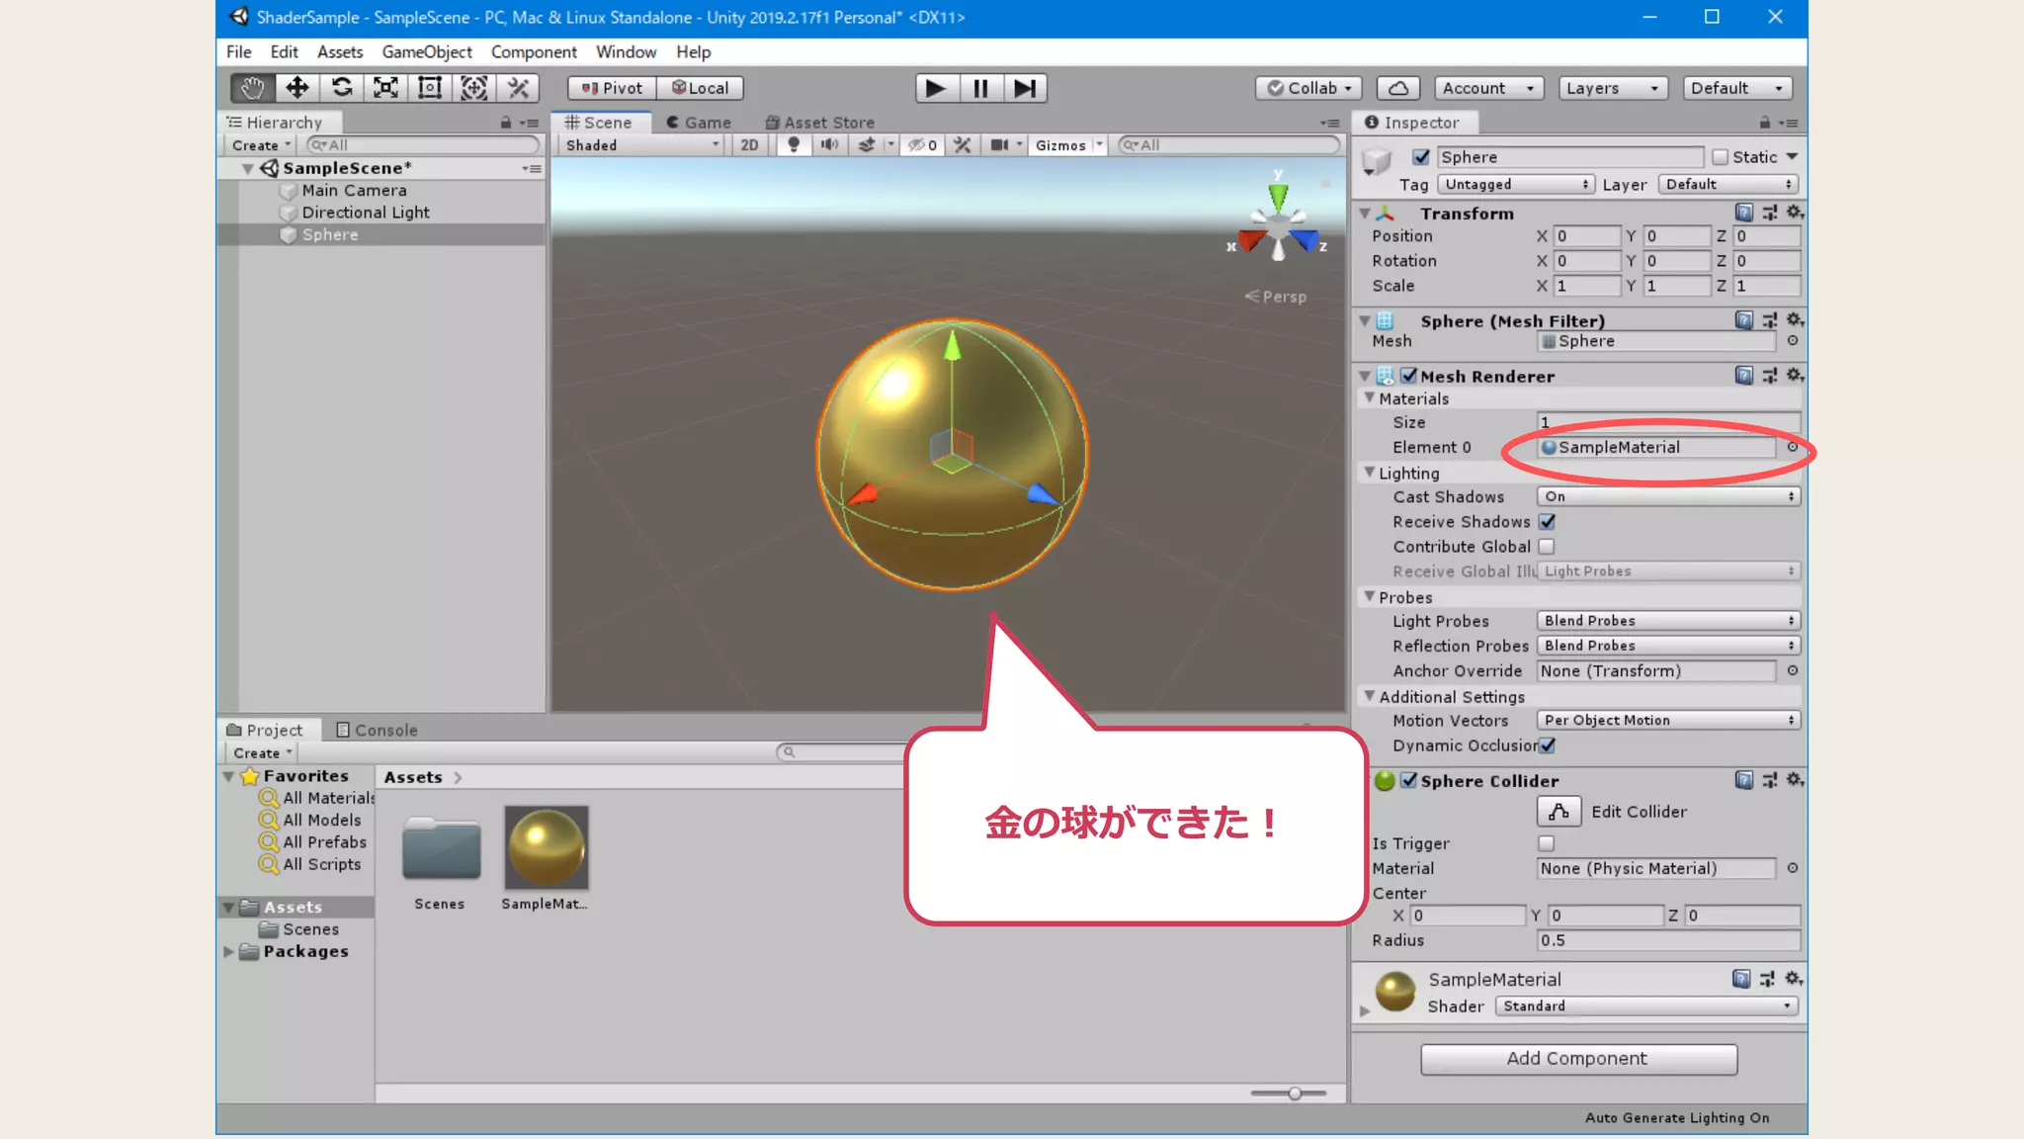Open Transform component settings gear

pos(1795,213)
